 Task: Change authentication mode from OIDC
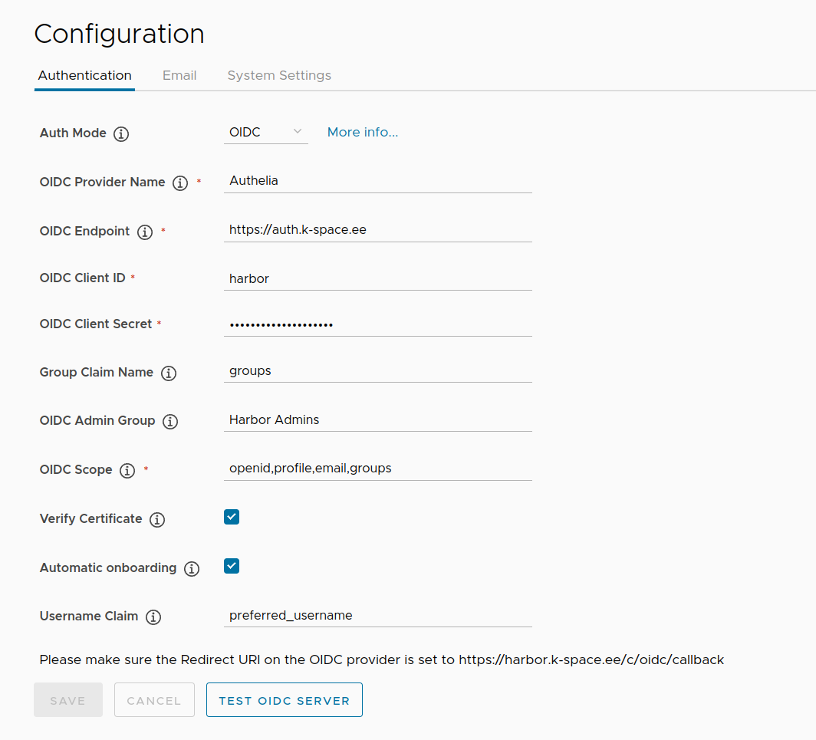265,132
